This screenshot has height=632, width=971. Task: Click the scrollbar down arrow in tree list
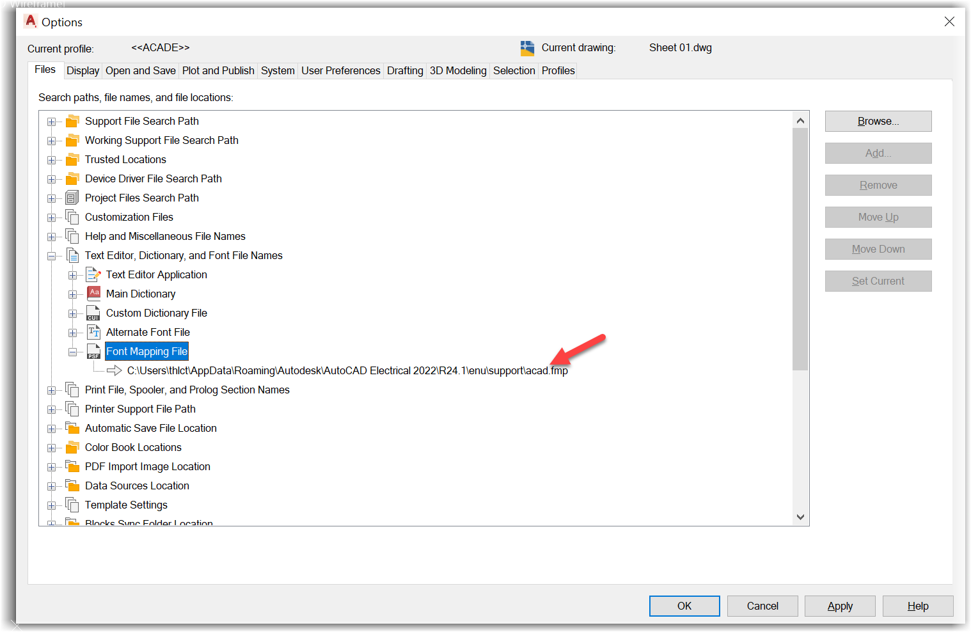[x=800, y=517]
